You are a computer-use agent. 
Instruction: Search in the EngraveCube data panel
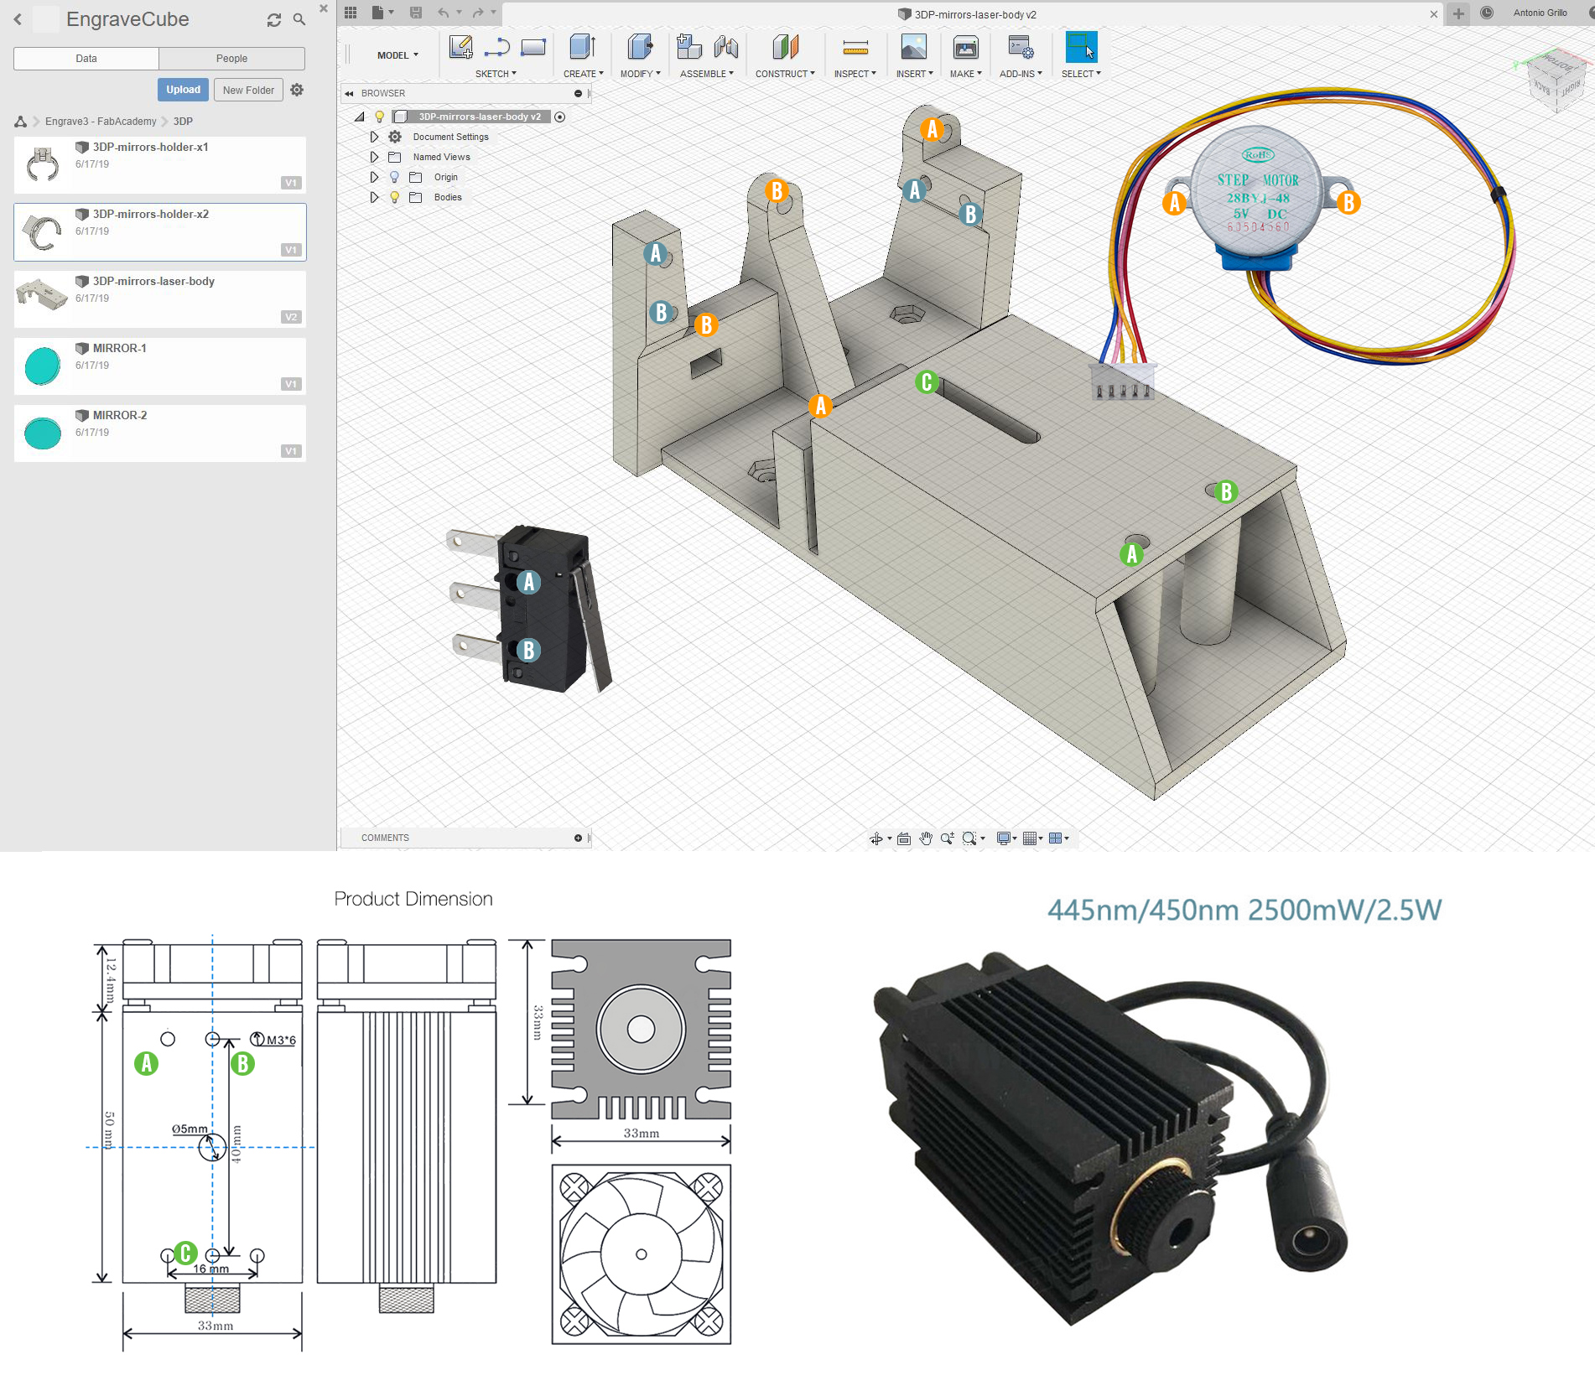click(299, 19)
